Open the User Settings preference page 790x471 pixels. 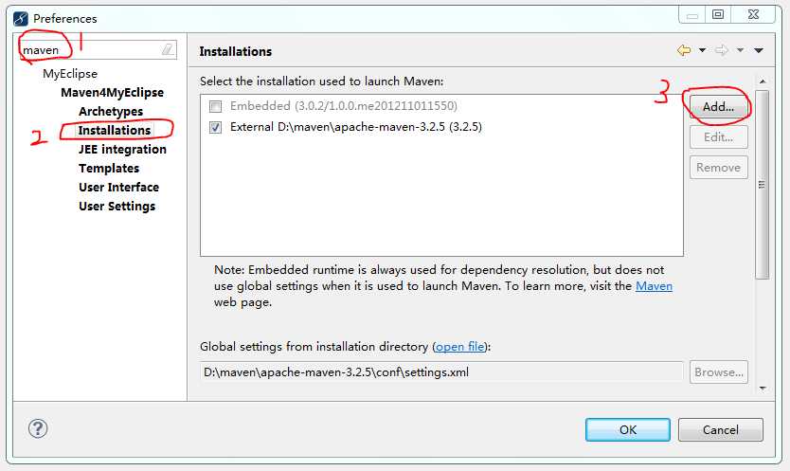117,207
